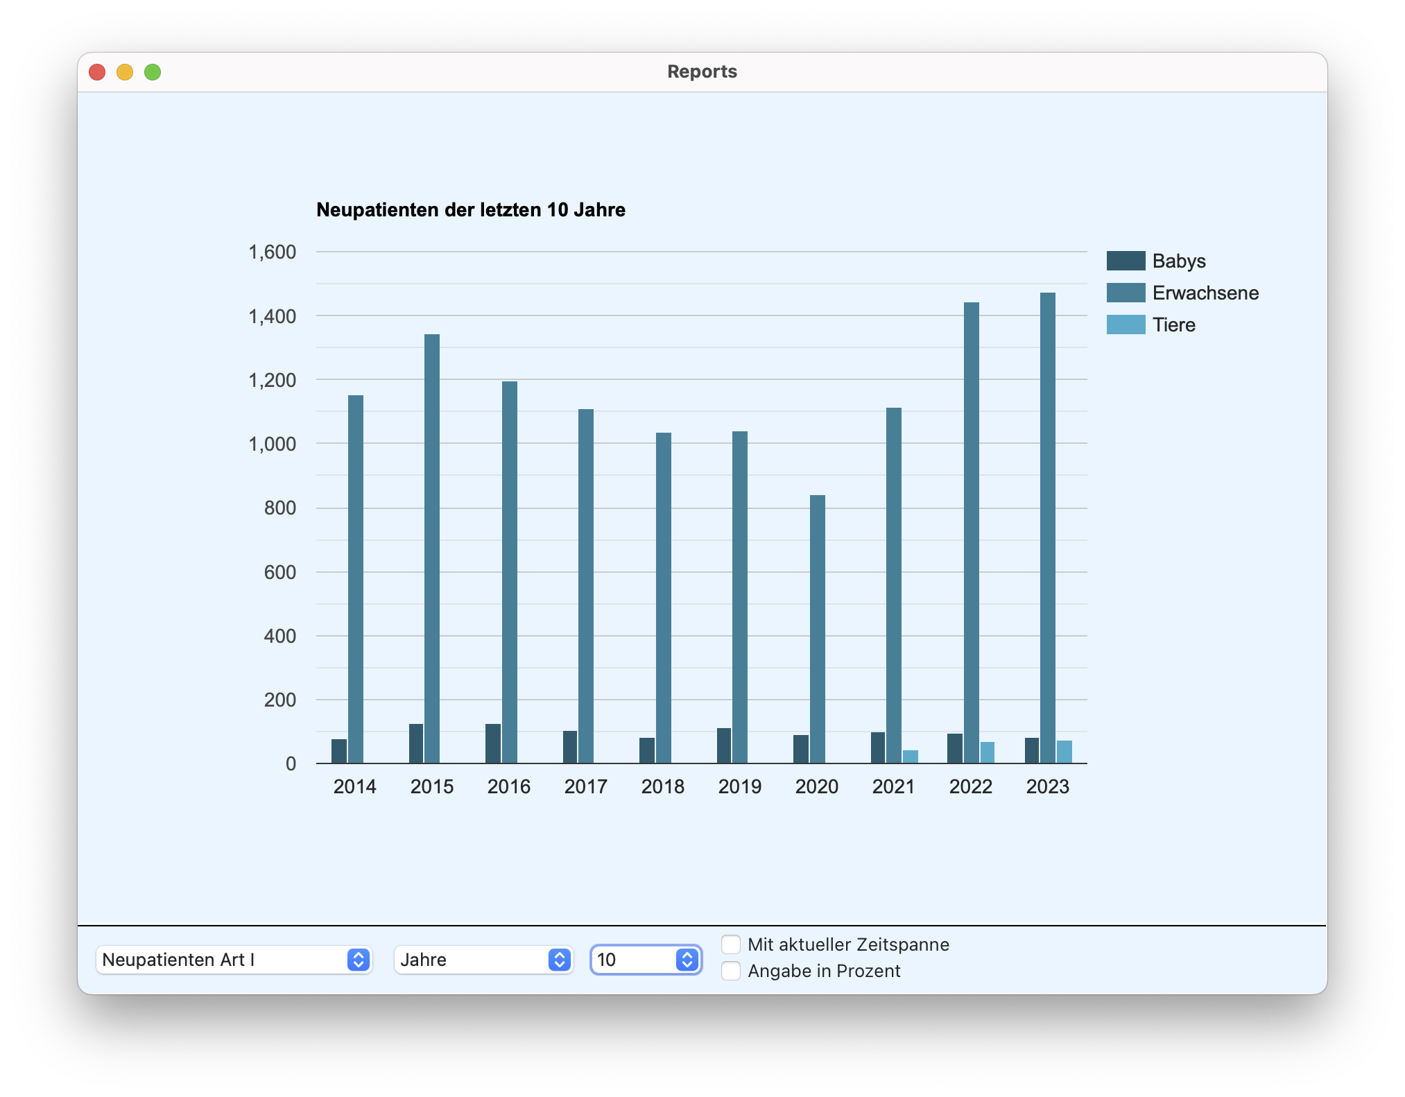Click the Erwachsene legend label
1405x1097 pixels.
pyautogui.click(x=1205, y=293)
